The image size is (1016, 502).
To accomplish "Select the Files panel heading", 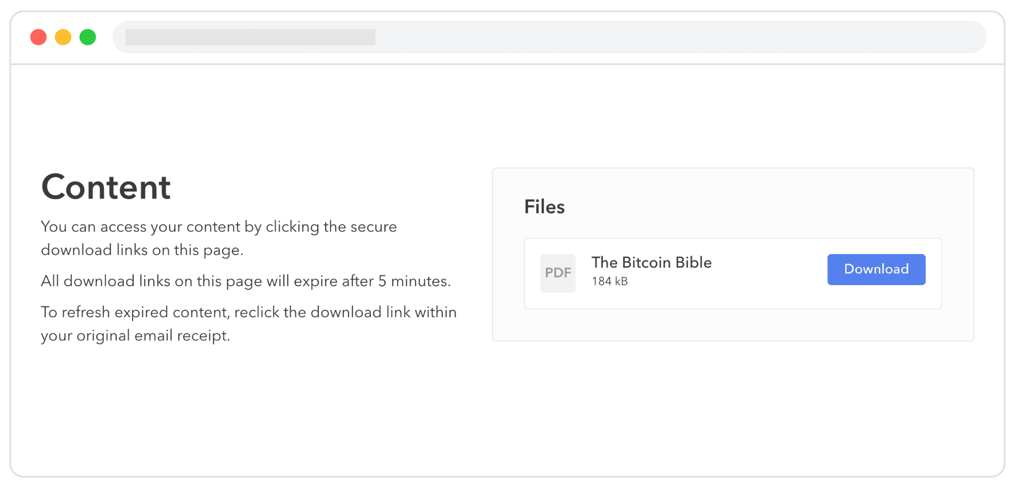I will pos(545,206).
